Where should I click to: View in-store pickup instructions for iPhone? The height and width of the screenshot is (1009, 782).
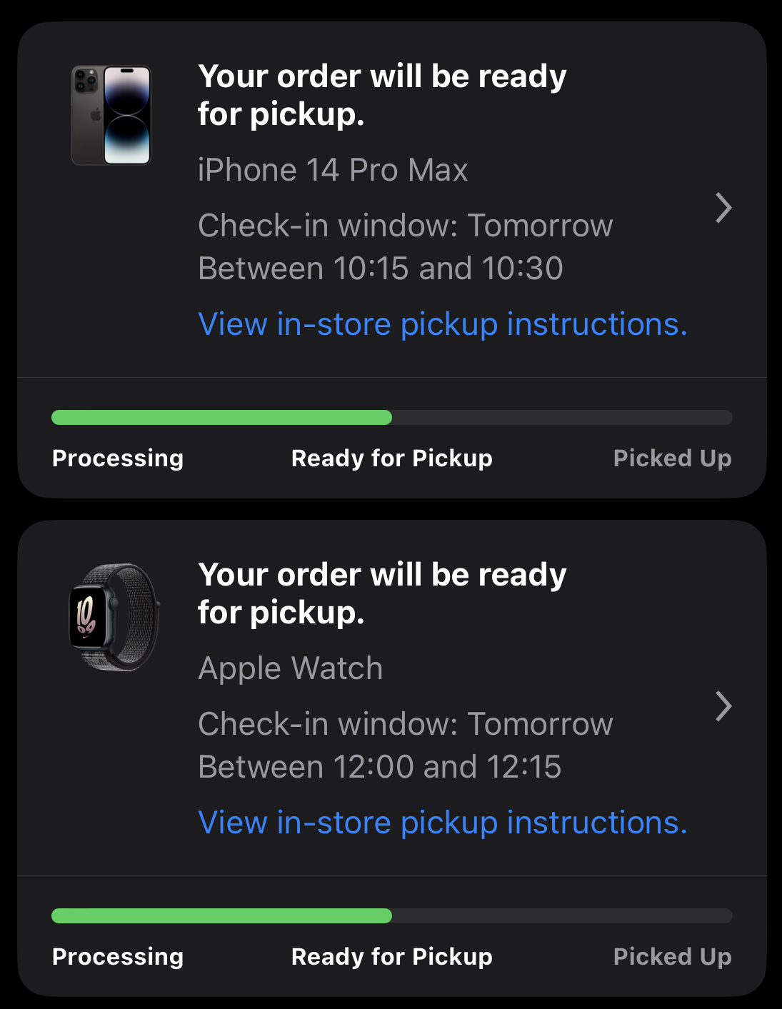(x=442, y=324)
